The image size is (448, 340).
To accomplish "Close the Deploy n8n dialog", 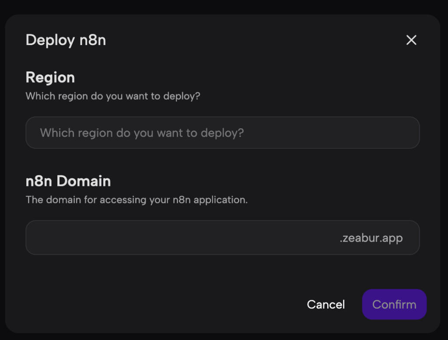I will tap(411, 40).
